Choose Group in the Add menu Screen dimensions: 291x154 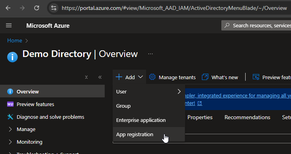coord(149,106)
